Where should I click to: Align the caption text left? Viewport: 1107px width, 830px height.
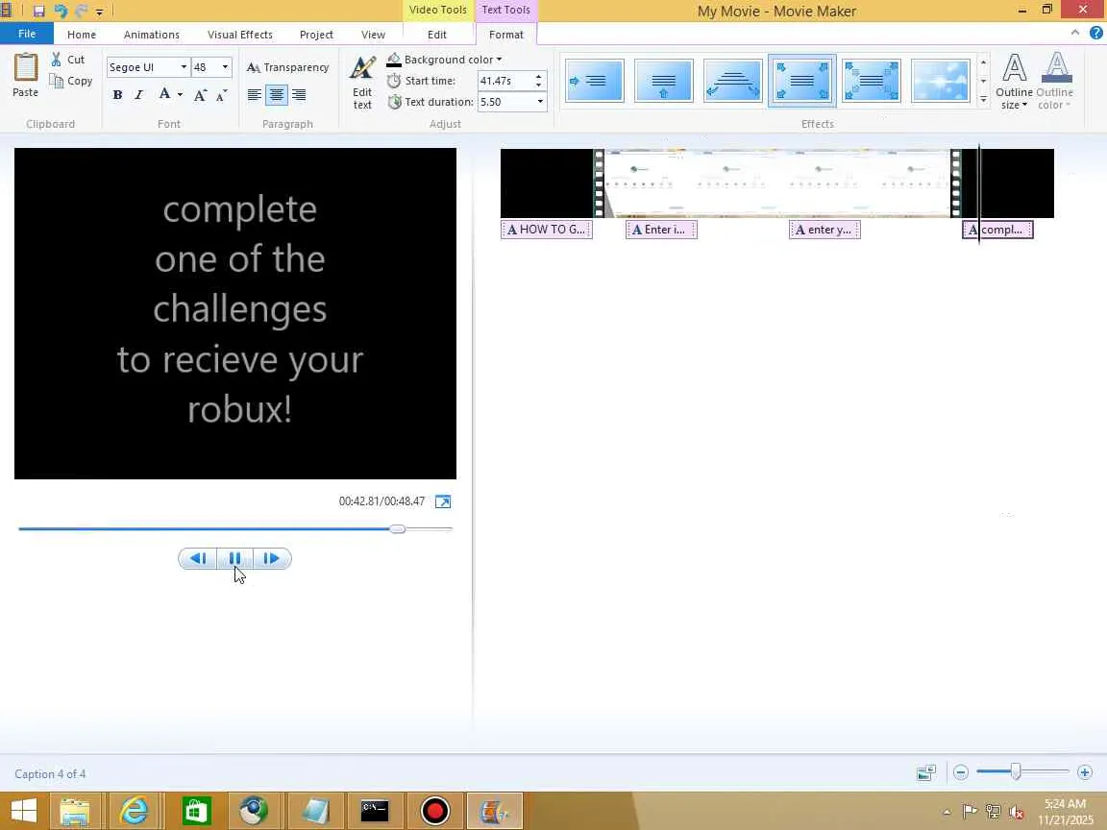tap(254, 94)
